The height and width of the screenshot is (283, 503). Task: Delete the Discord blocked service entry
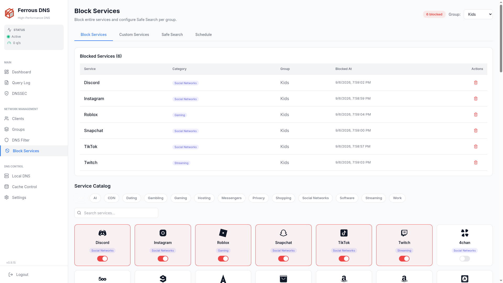[476, 83]
